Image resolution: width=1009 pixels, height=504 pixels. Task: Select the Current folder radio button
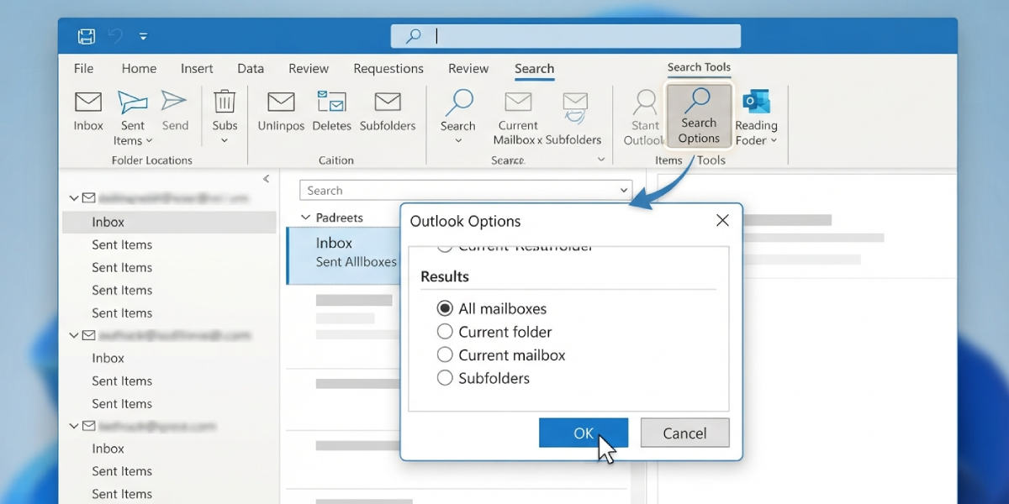pyautogui.click(x=445, y=332)
